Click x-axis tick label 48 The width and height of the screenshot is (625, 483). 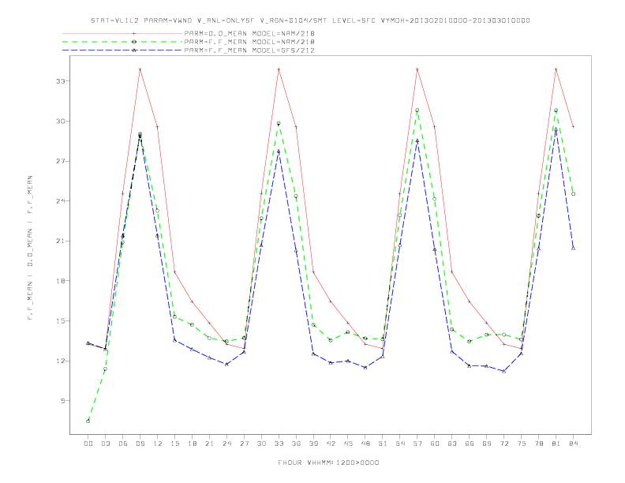pyautogui.click(x=365, y=444)
